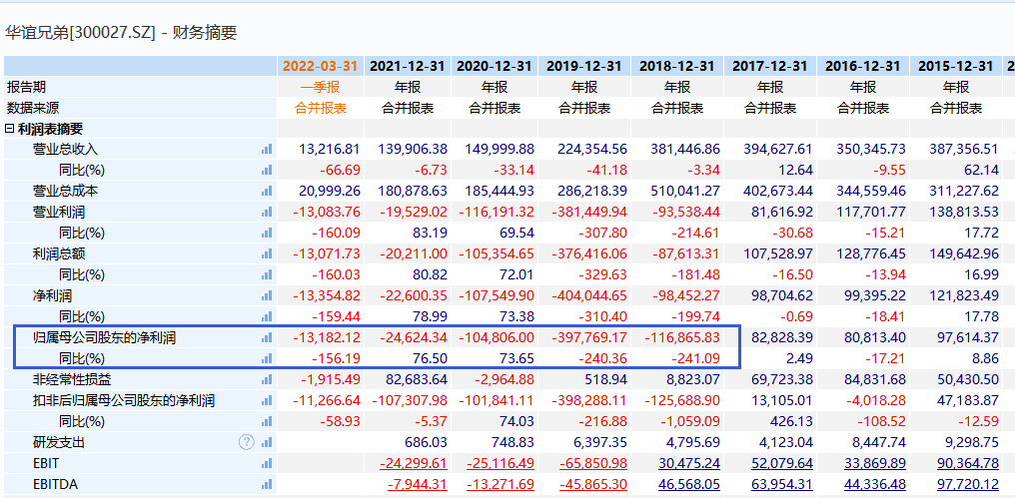The height and width of the screenshot is (498, 1015).
Task: Click chart icon beside 营业总成本
Action: point(266,192)
